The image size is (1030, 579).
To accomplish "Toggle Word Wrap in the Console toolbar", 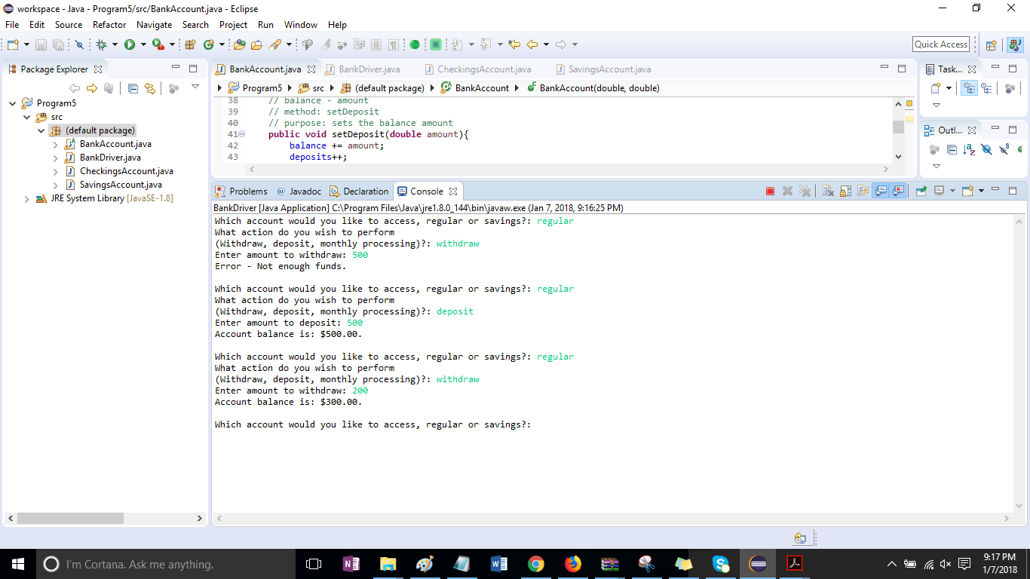I will tap(863, 191).
